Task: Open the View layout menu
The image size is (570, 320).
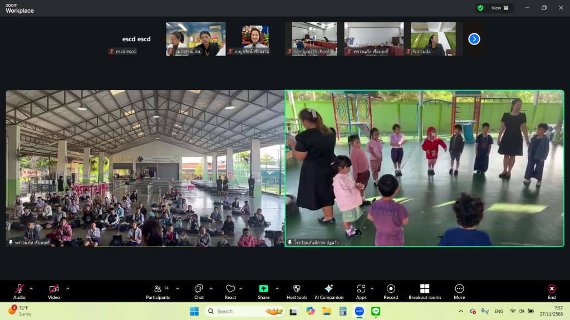Action: coord(499,8)
